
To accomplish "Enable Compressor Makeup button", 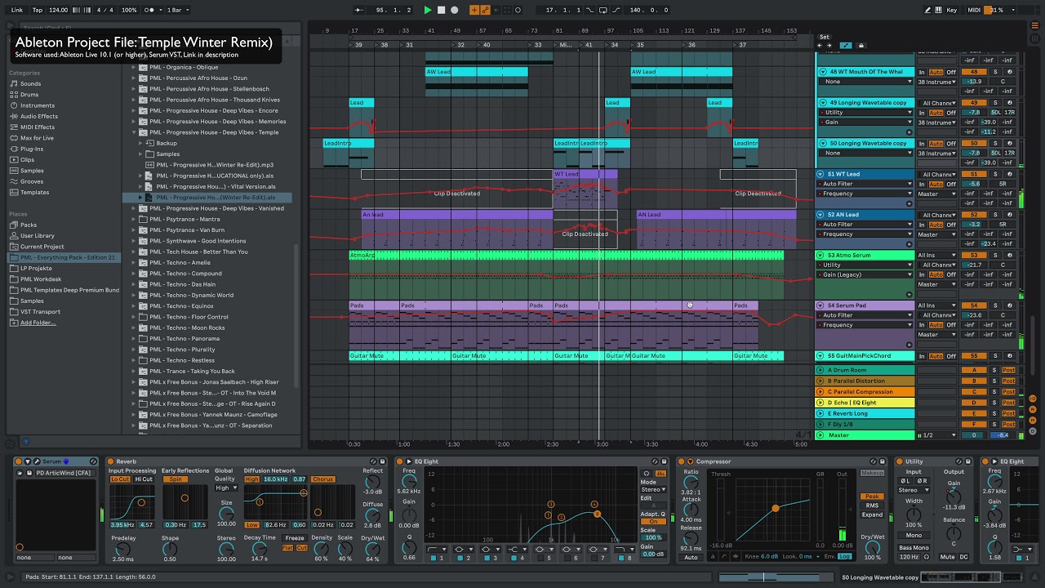I will [872, 474].
